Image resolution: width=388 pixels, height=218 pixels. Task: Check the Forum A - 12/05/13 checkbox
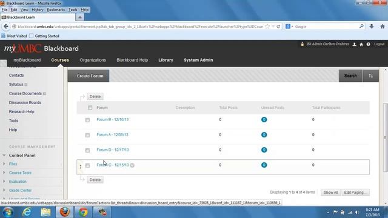click(87, 135)
